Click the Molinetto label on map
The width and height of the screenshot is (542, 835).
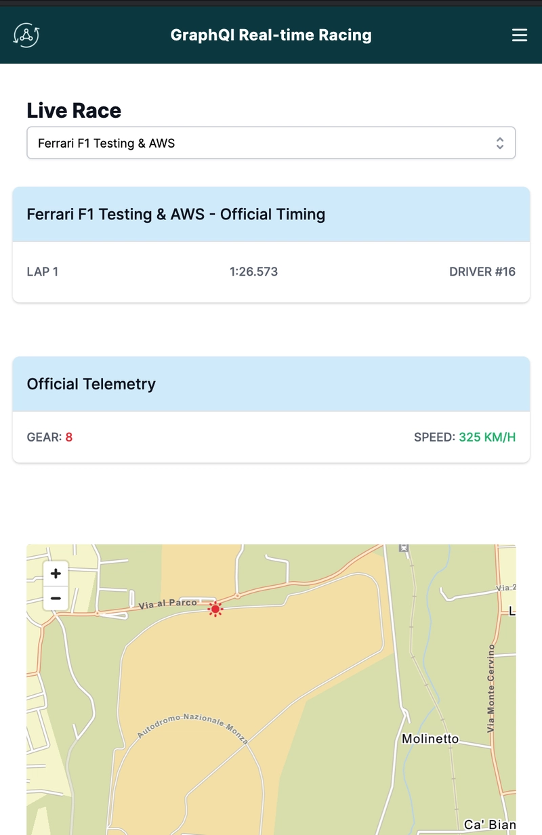[430, 739]
